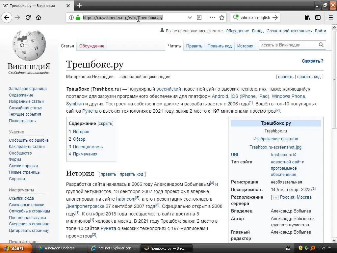This screenshot has height=253, width=337.
Task: Click Создать учётную запись link
Action: [x=289, y=31]
